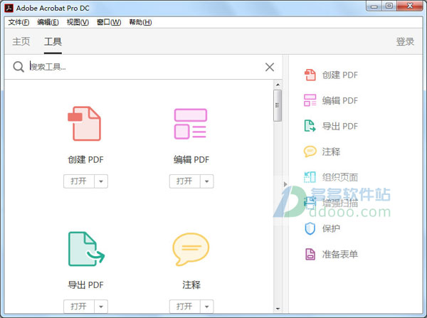
Task: Open the 视图(V) menu
Action: [x=78, y=22]
